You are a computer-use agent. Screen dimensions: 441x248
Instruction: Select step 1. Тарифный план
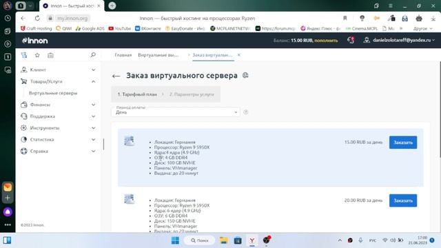click(x=137, y=94)
